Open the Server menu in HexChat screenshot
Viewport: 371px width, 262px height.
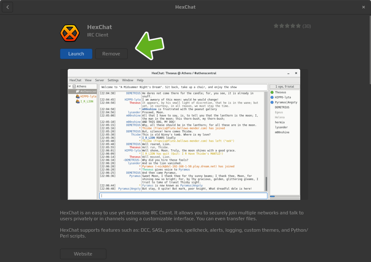[x=100, y=80]
